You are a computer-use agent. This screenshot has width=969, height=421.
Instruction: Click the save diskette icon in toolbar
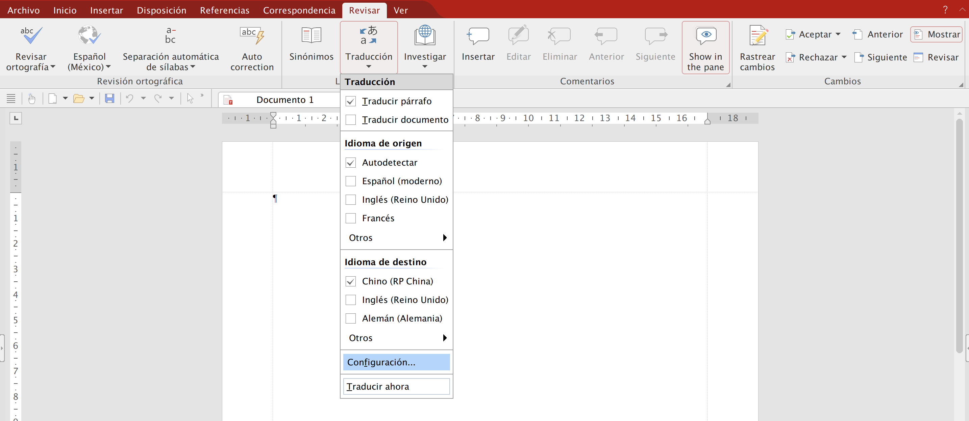[x=109, y=99]
